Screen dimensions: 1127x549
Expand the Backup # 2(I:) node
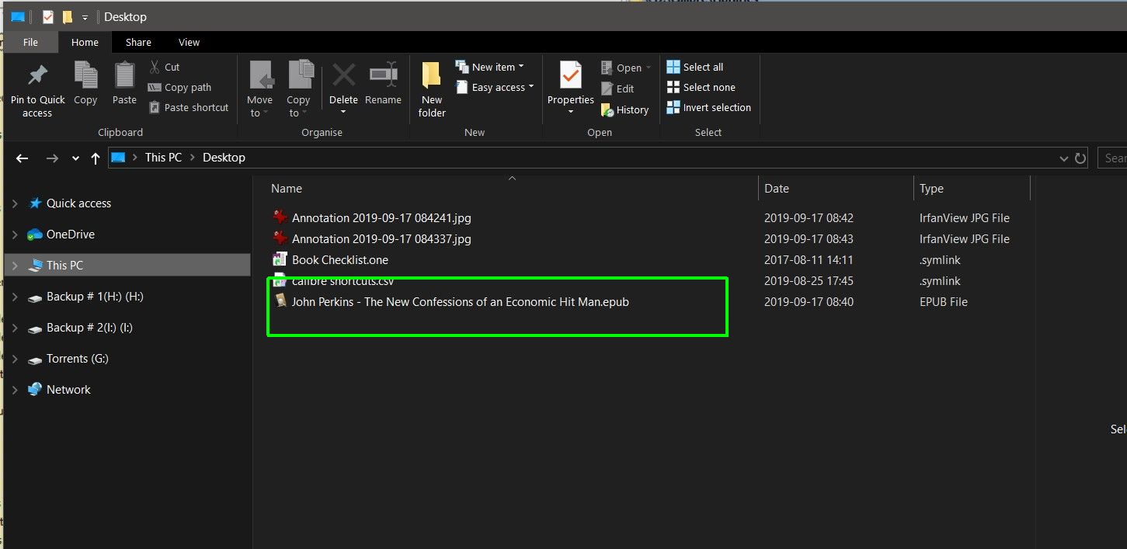15,328
